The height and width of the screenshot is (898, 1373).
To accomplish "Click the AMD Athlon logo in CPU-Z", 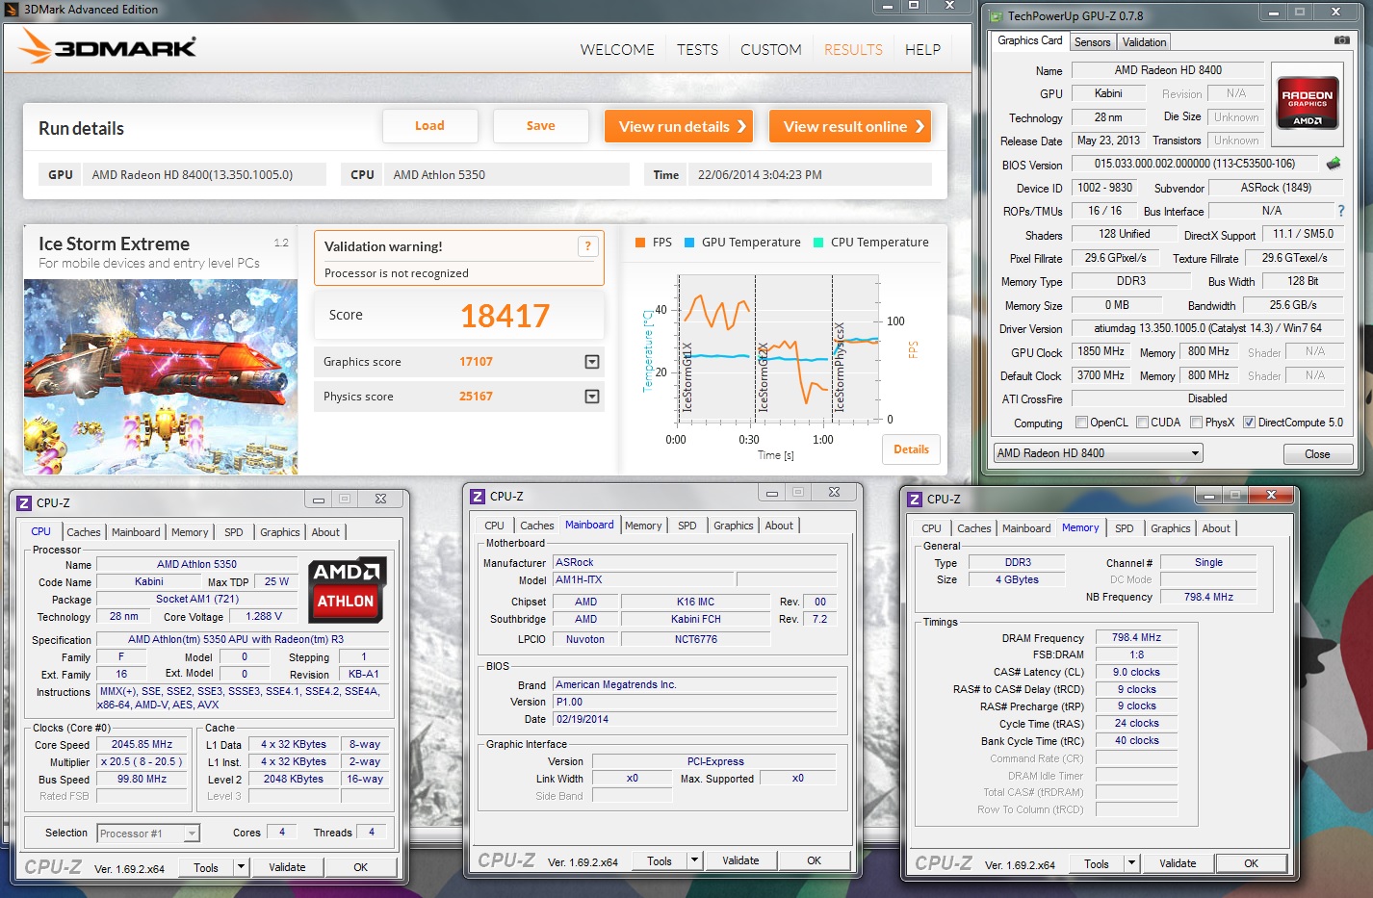I will 347,588.
